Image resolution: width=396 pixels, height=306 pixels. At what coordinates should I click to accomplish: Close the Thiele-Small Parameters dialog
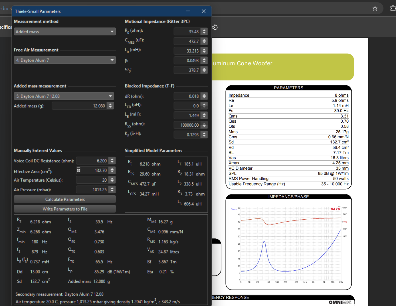point(203,11)
